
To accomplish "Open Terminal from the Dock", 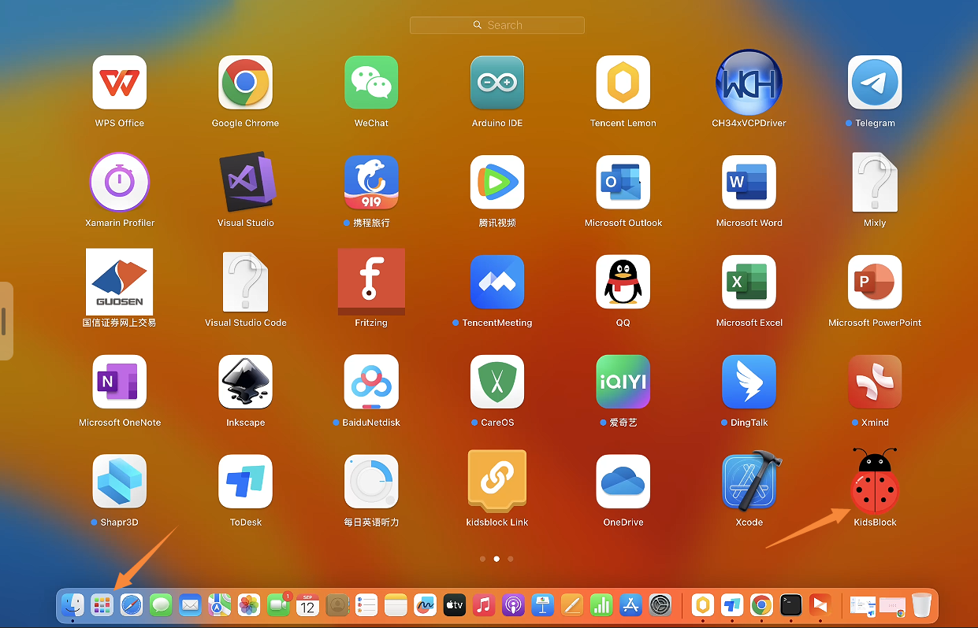I will coord(790,604).
